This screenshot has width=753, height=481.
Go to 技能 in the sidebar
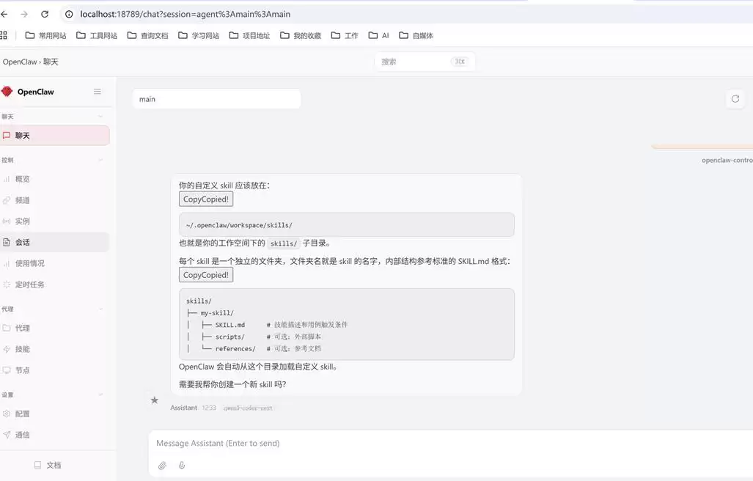[x=23, y=350]
